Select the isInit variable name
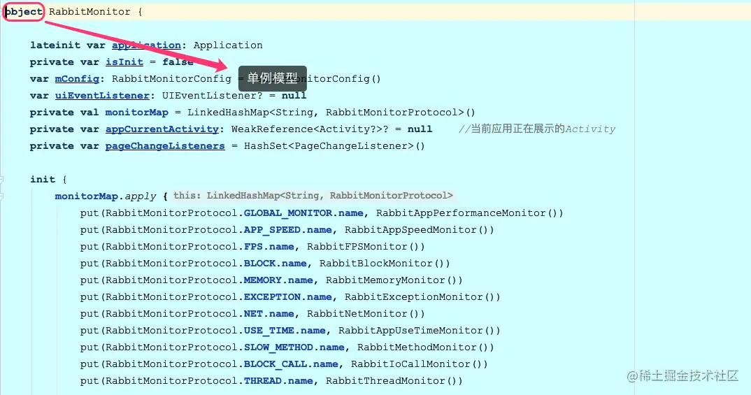Screen dimensions: 751x395 [x=124, y=62]
